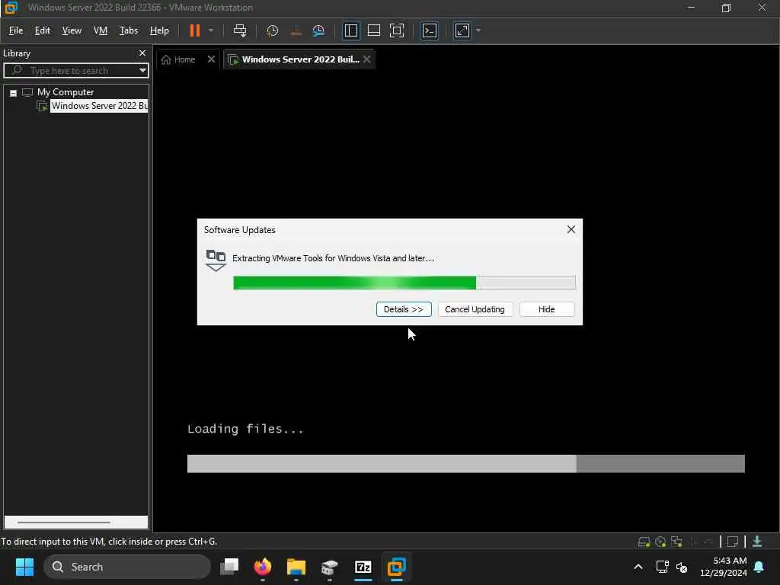Close the Library panel

[x=142, y=53]
